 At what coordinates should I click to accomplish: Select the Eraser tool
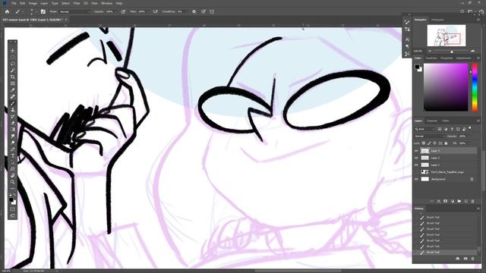13,123
